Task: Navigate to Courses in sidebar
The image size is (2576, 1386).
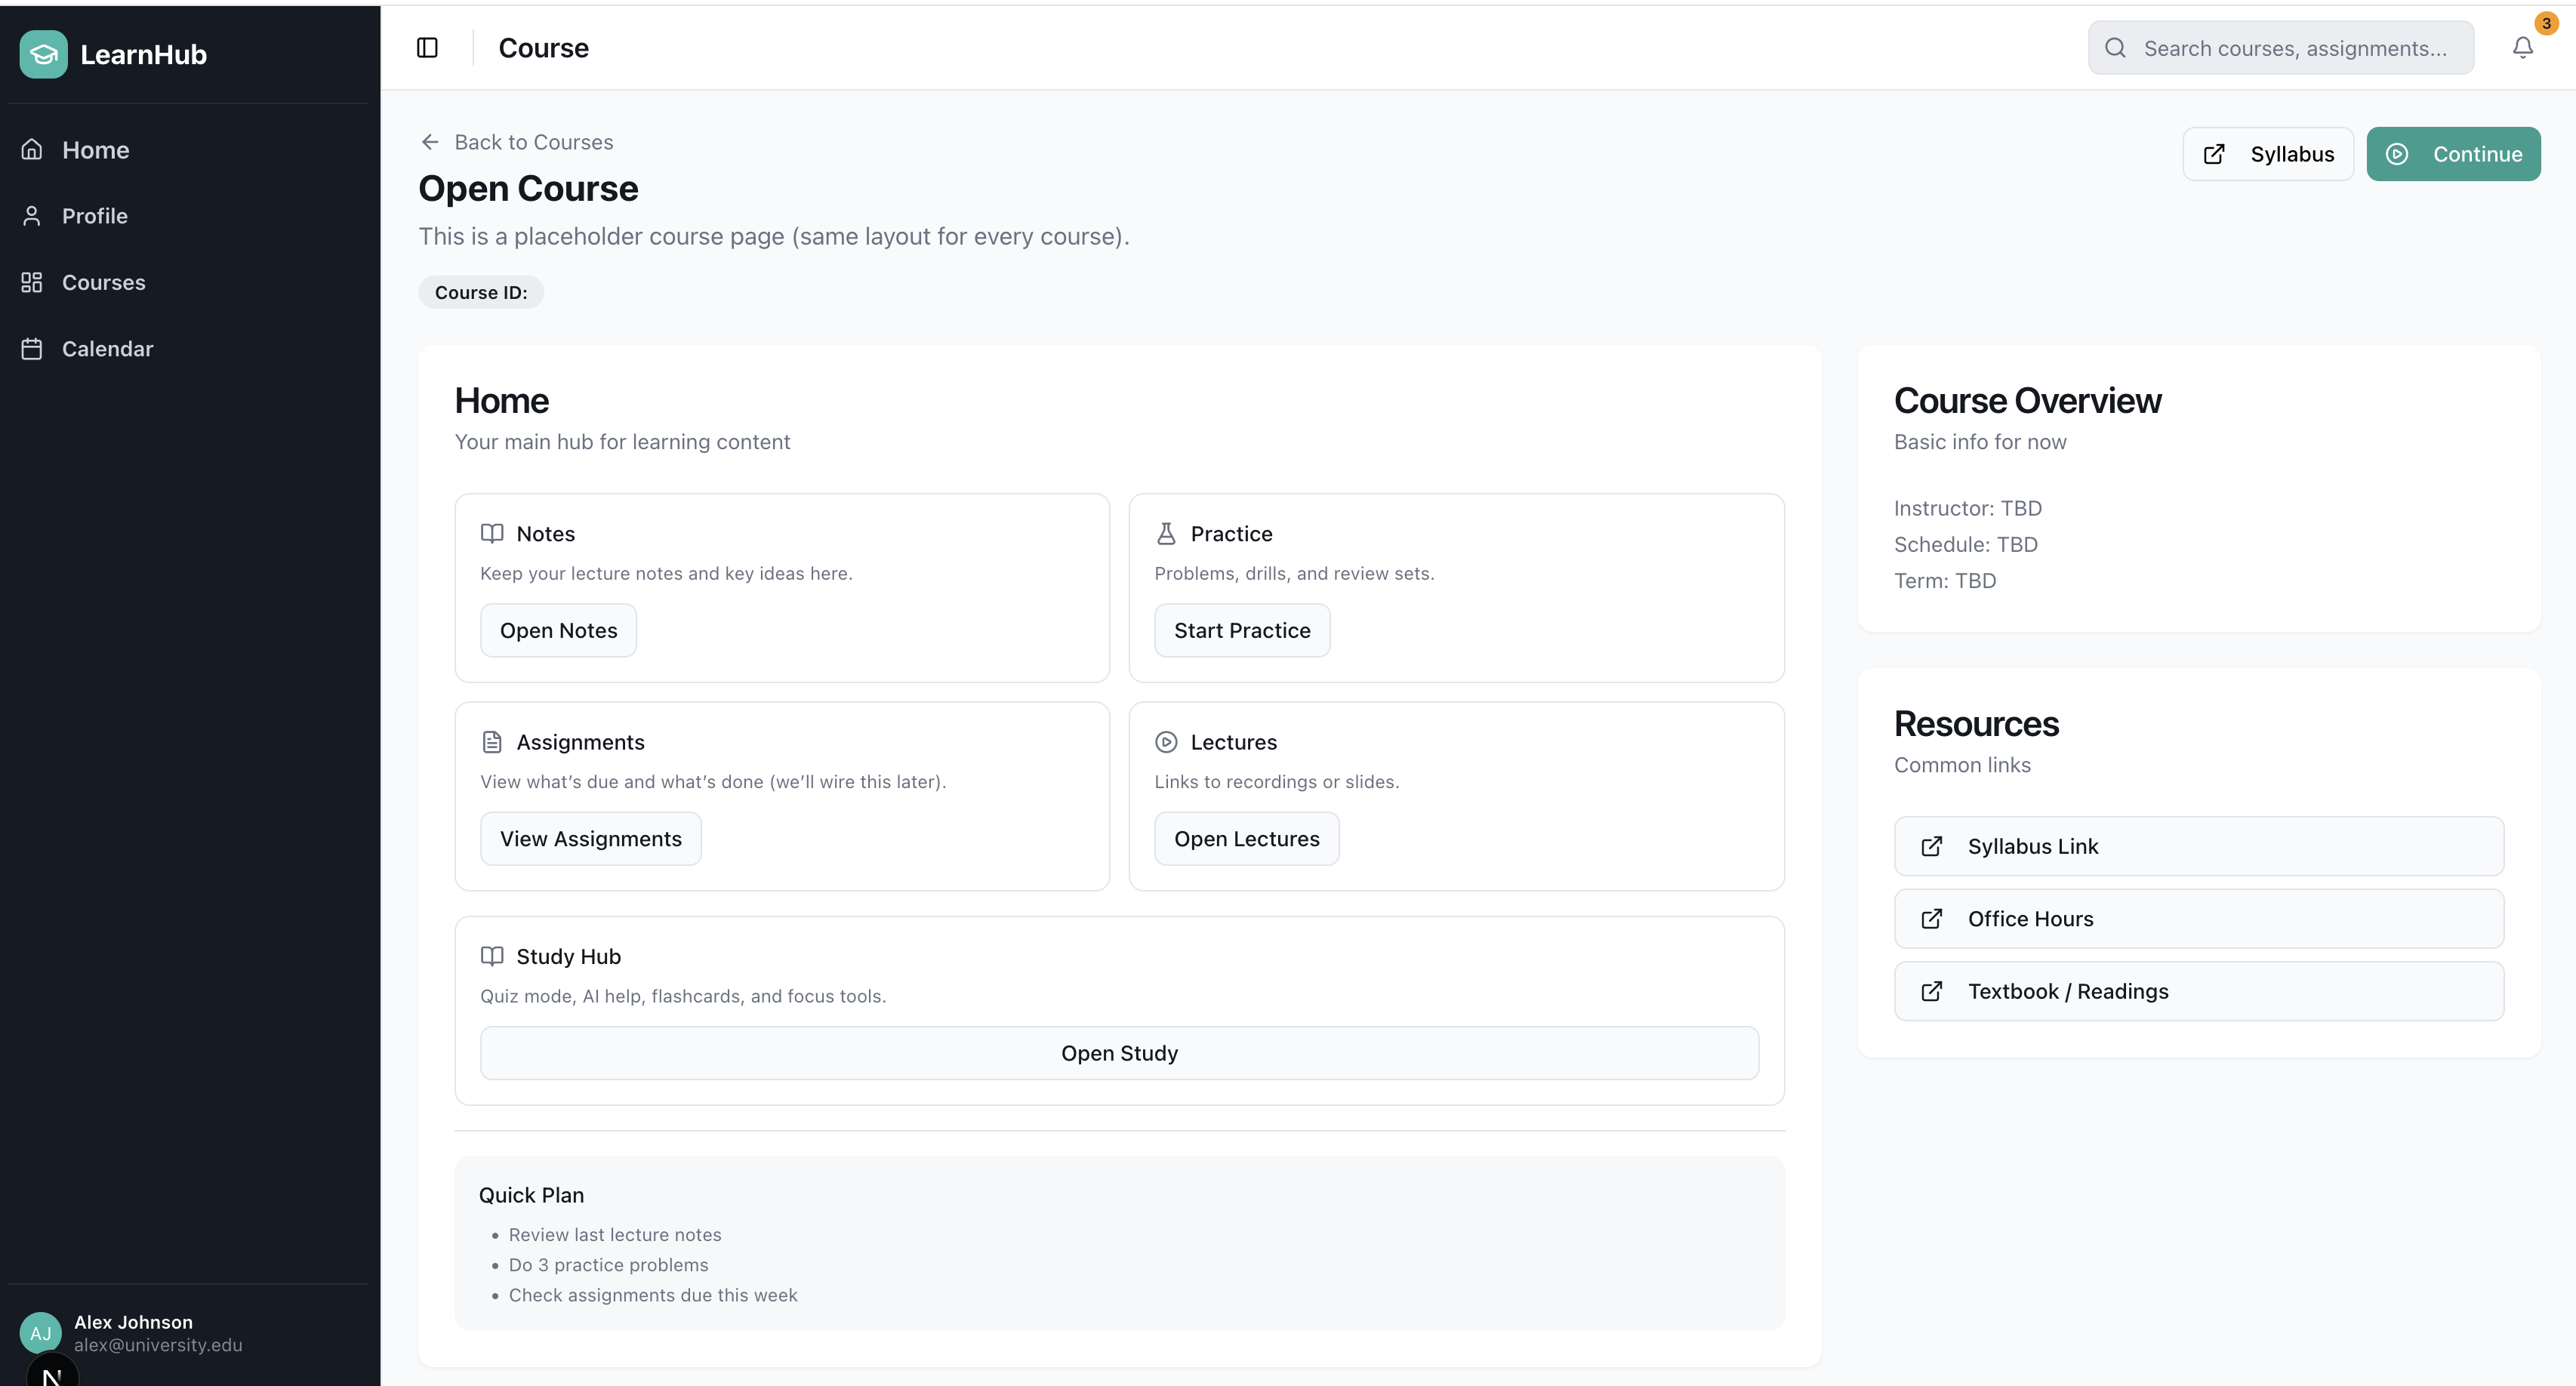Action: pyautogui.click(x=103, y=283)
